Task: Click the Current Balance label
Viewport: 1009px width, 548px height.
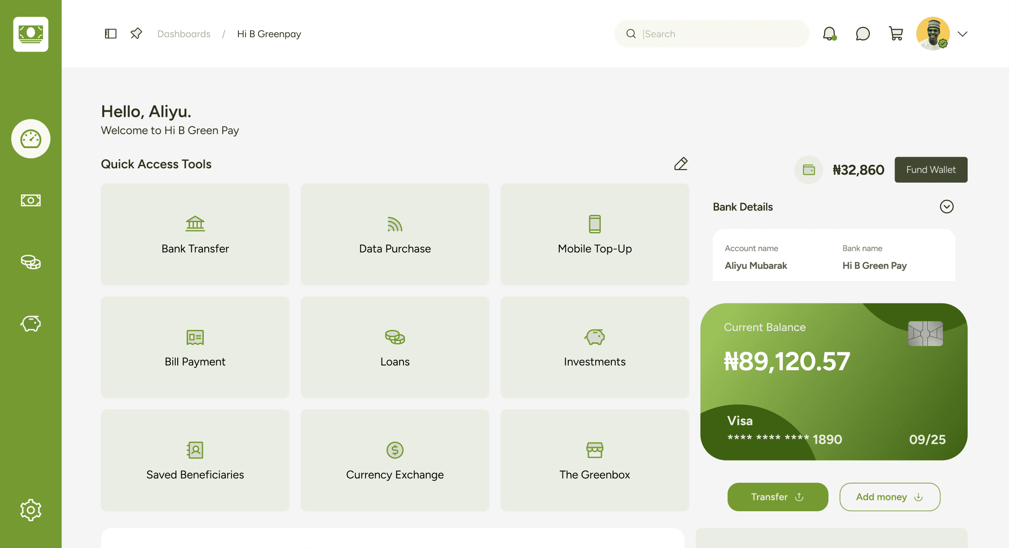Action: (x=765, y=328)
